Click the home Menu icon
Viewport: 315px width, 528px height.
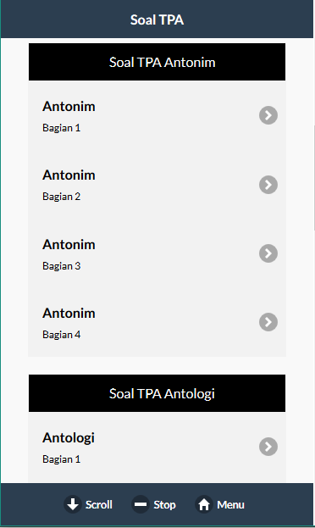point(204,504)
